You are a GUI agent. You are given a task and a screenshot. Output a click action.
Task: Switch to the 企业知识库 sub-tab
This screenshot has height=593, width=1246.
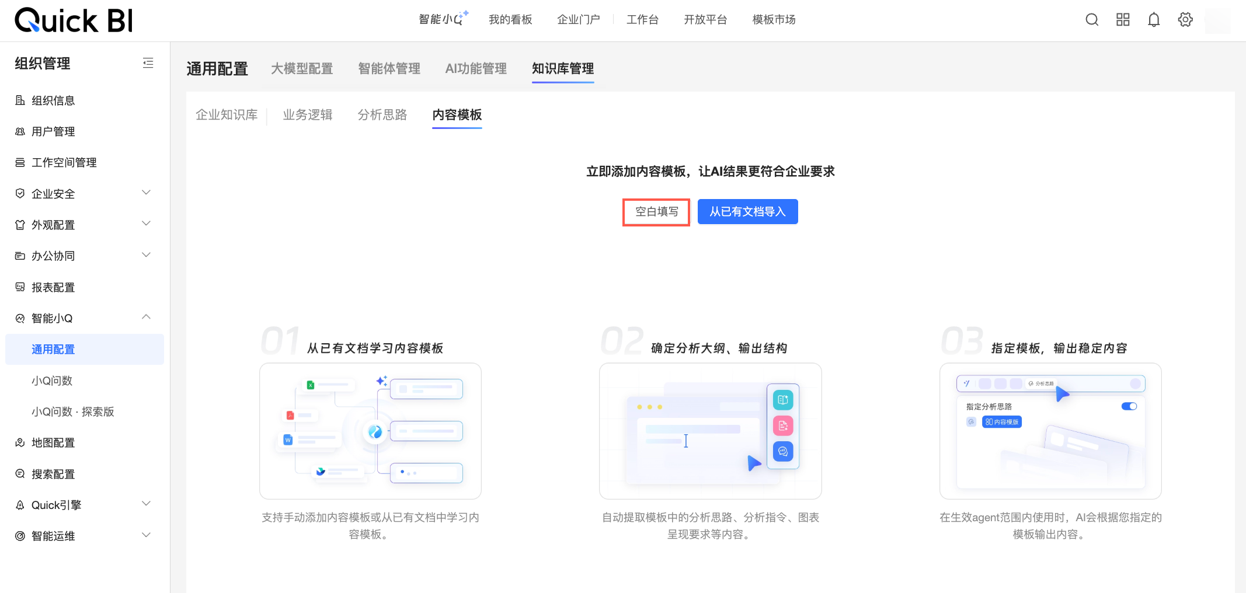click(227, 115)
